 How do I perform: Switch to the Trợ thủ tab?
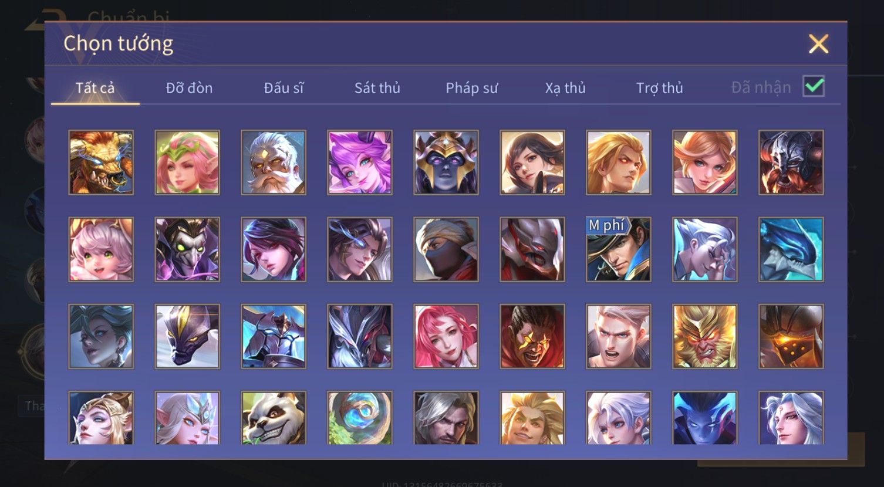(x=659, y=88)
